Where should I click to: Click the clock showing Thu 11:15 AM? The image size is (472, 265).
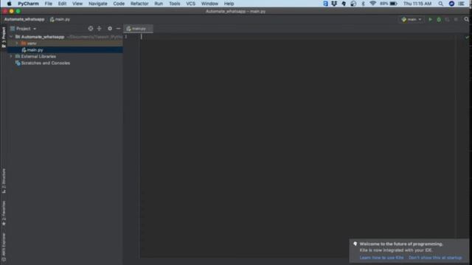point(417,4)
